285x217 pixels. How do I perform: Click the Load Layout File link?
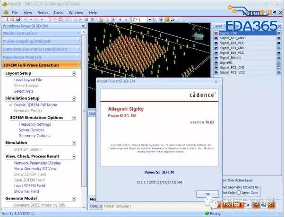point(28,80)
